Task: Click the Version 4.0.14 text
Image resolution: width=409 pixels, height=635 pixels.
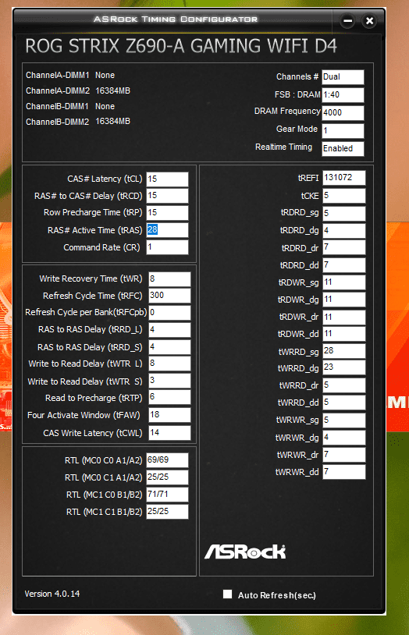Action: click(52, 594)
